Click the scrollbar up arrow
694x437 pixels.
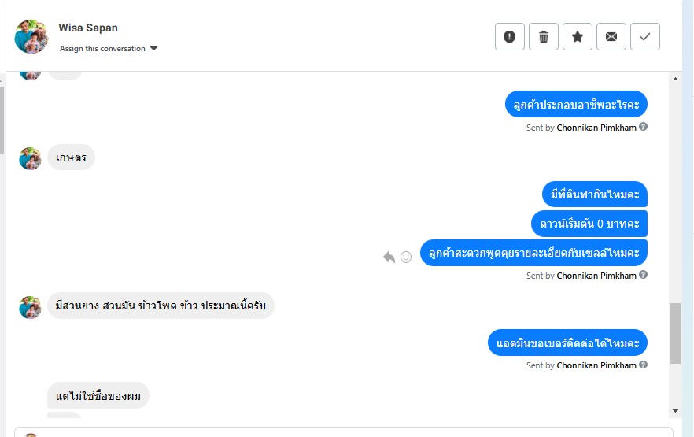pos(676,79)
